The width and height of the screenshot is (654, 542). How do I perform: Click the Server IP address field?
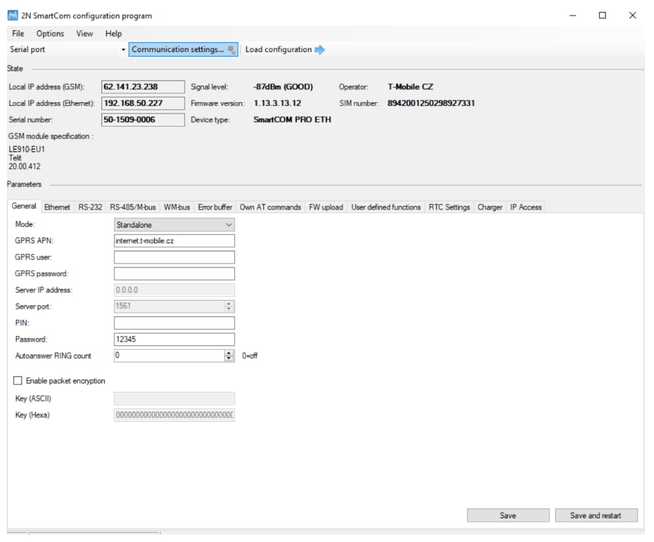(174, 291)
